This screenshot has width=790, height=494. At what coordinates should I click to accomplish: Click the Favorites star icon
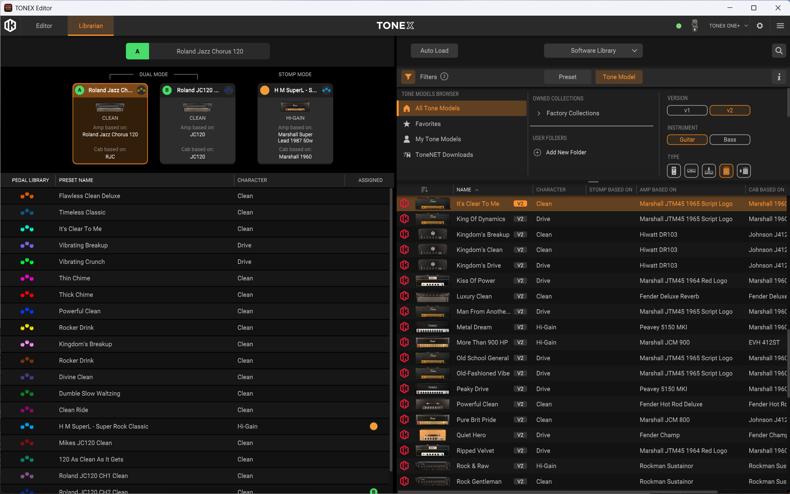pyautogui.click(x=407, y=124)
